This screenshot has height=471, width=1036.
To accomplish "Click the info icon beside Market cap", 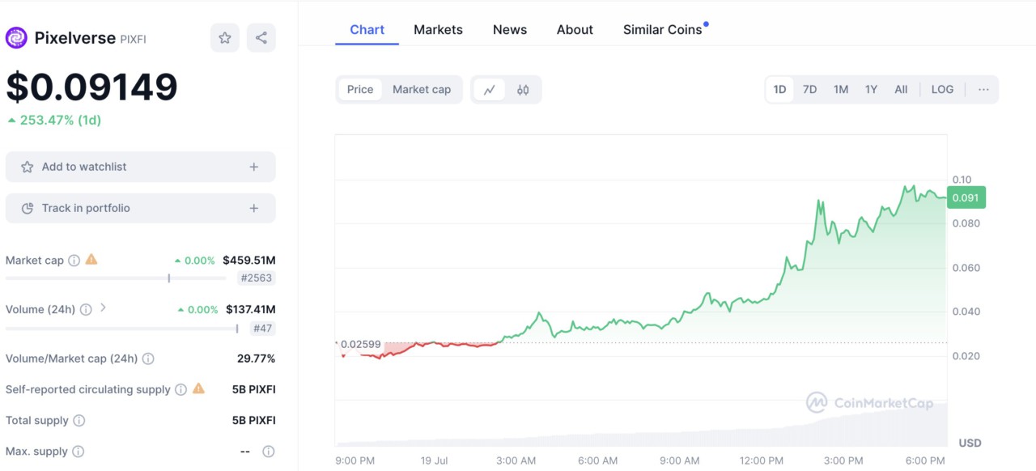I will point(74,261).
